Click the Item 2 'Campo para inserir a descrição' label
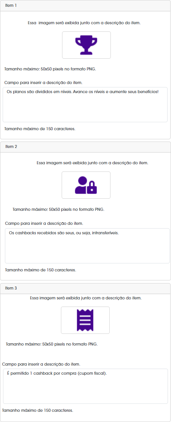Viewport: 171px width, 422px height. pos(44,223)
